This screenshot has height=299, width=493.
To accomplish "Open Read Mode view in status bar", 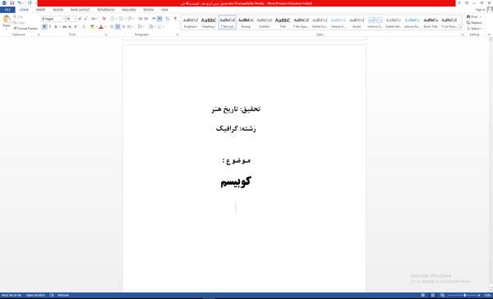I will [x=423, y=295].
